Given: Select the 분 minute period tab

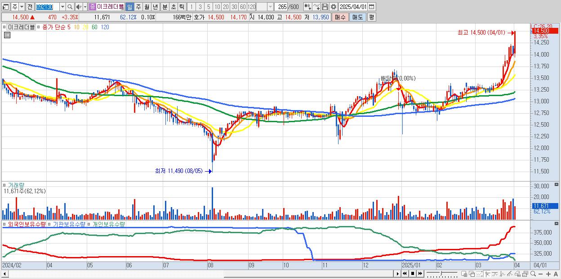Looking at the screenshot, I should tap(165, 7).
